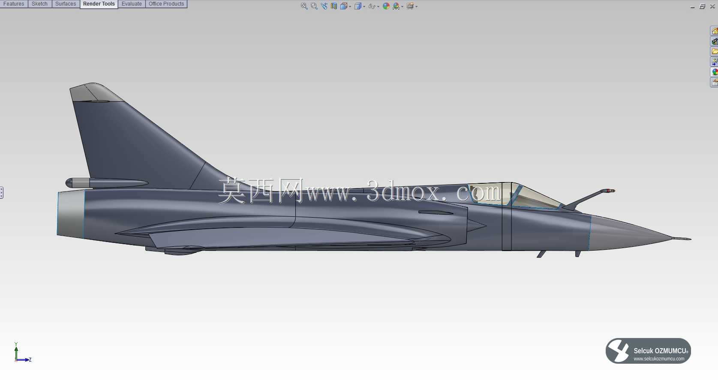Viewport: 718px width, 383px height.
Task: Open the Office Products tab
Action: click(x=166, y=4)
